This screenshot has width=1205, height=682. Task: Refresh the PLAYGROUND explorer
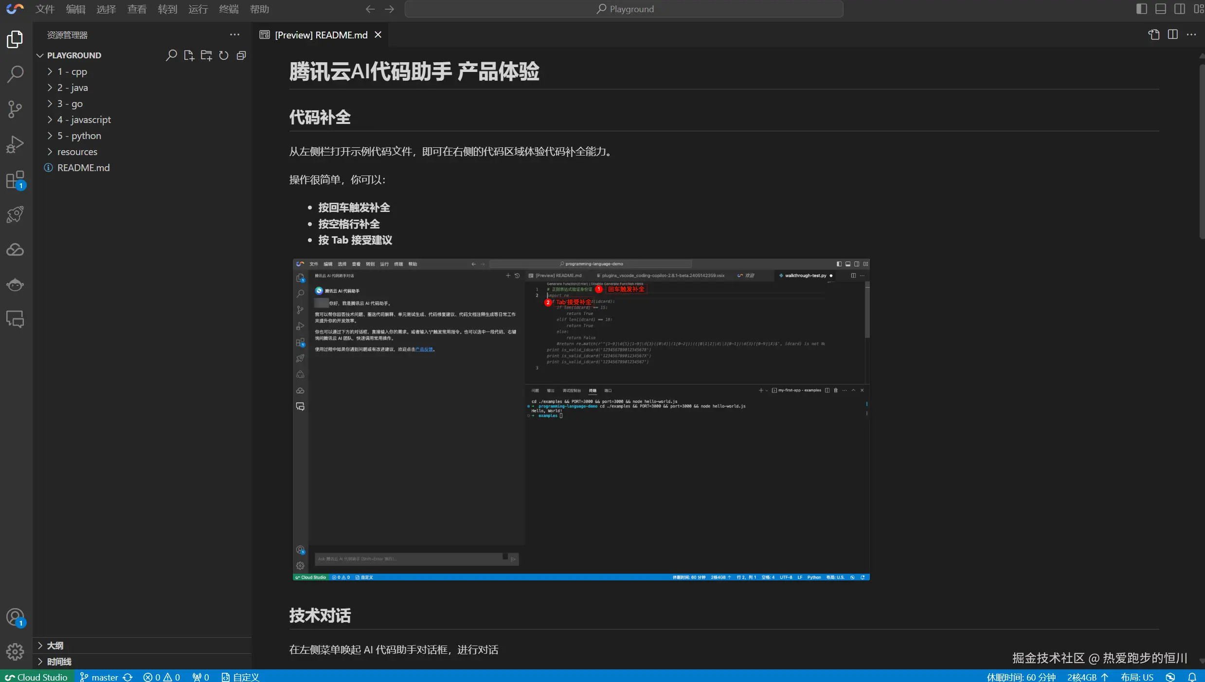pos(223,55)
